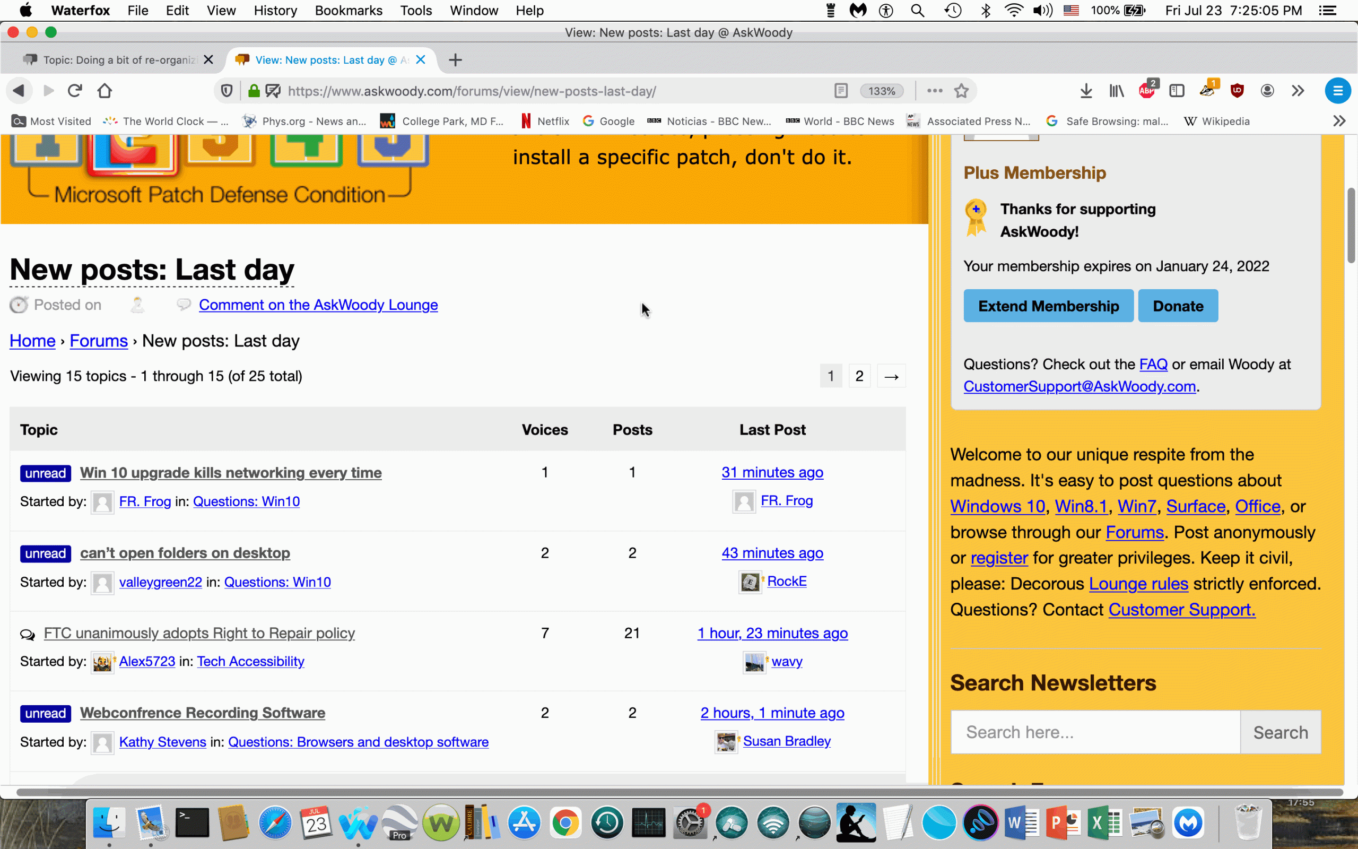Open the File menu
The height and width of the screenshot is (849, 1358).
point(137,11)
